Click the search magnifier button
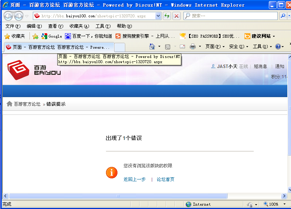The width and height of the screenshot is (291, 209). [x=283, y=16]
